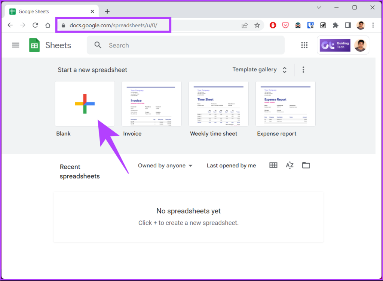The width and height of the screenshot is (383, 281).
Task: Click the Sheets title text
Action: [x=58, y=45]
